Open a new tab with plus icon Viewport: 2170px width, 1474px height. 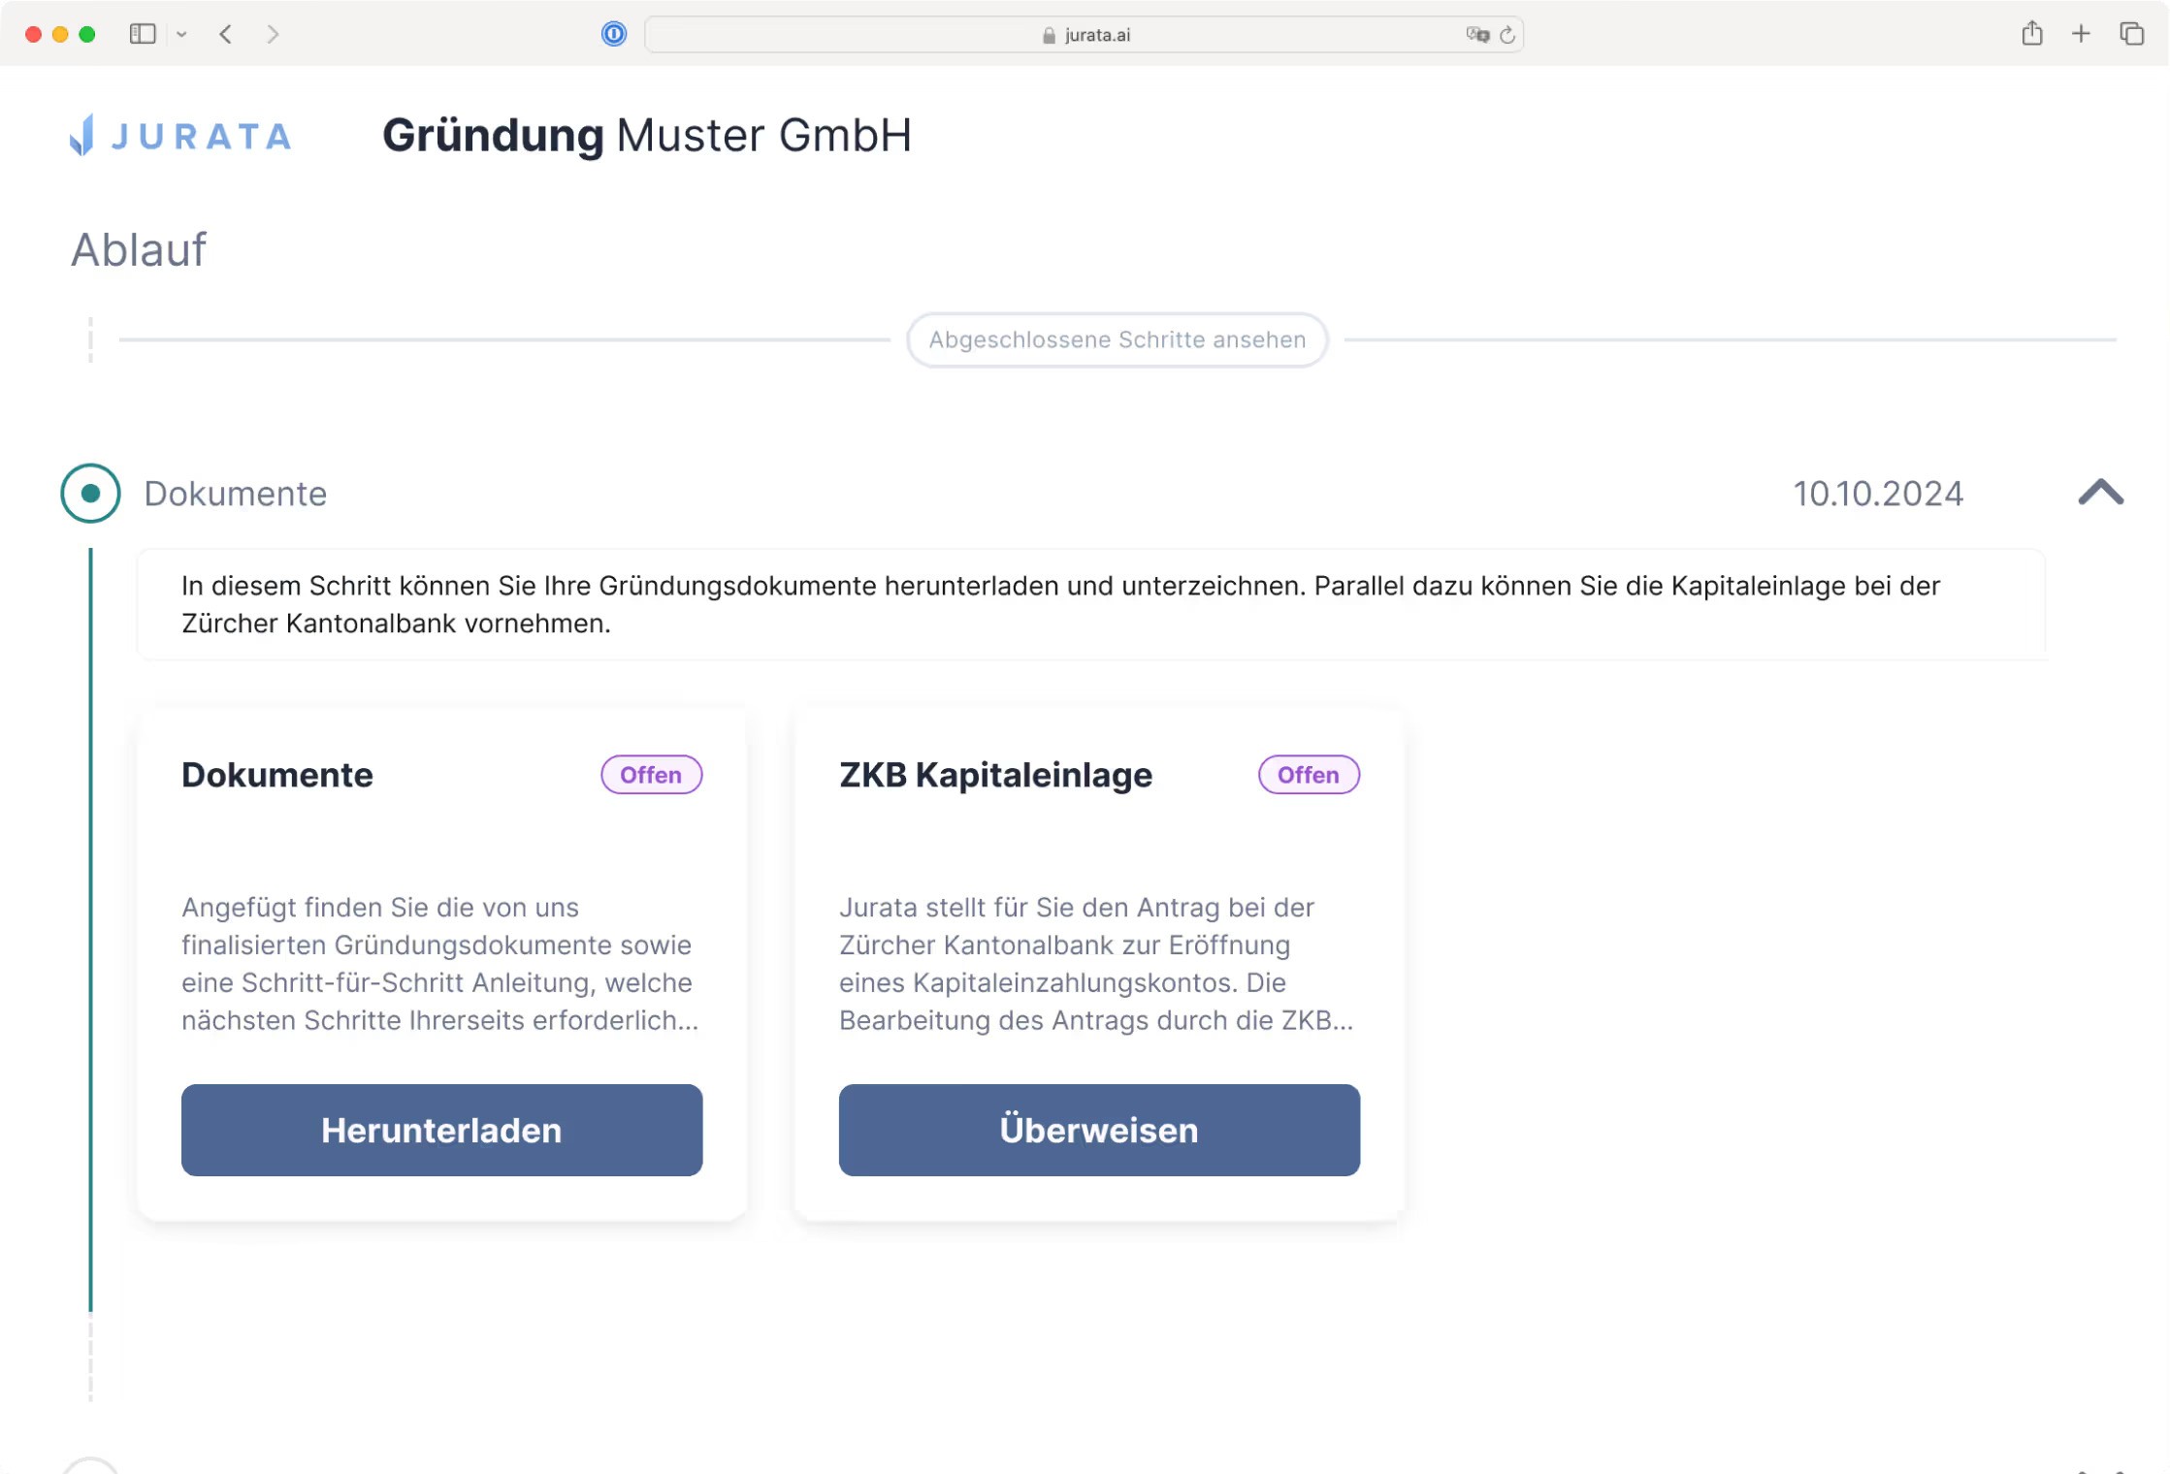[x=2081, y=34]
